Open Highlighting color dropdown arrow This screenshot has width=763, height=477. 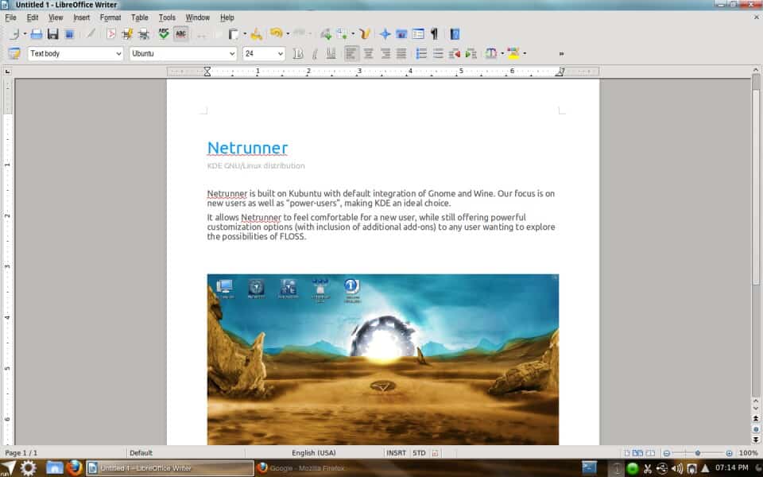tap(524, 53)
